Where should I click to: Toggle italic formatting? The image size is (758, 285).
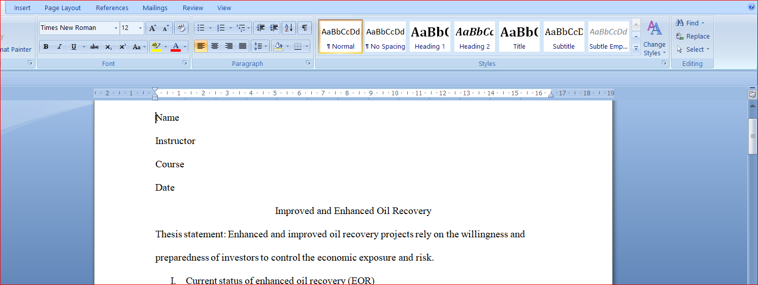59,47
